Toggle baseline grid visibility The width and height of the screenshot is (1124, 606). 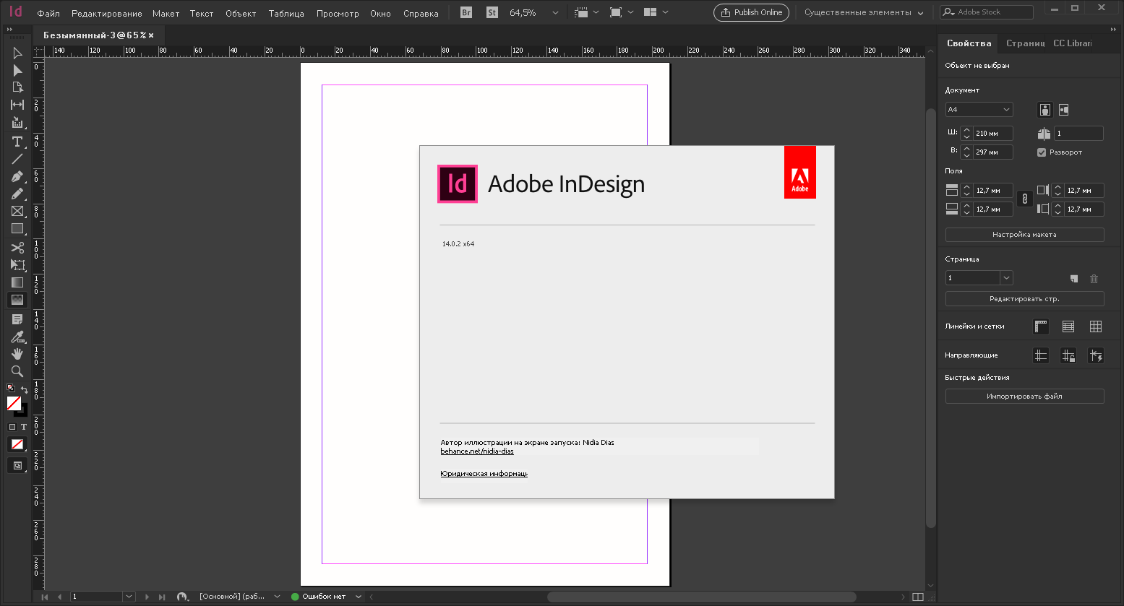pos(1068,326)
